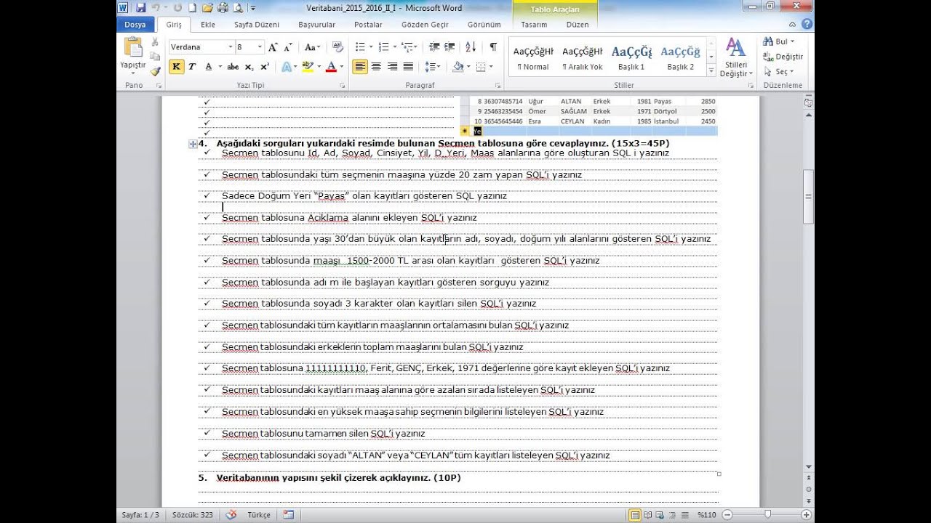The image size is (931, 523).
Task: Click the Bul find button
Action: tap(779, 41)
